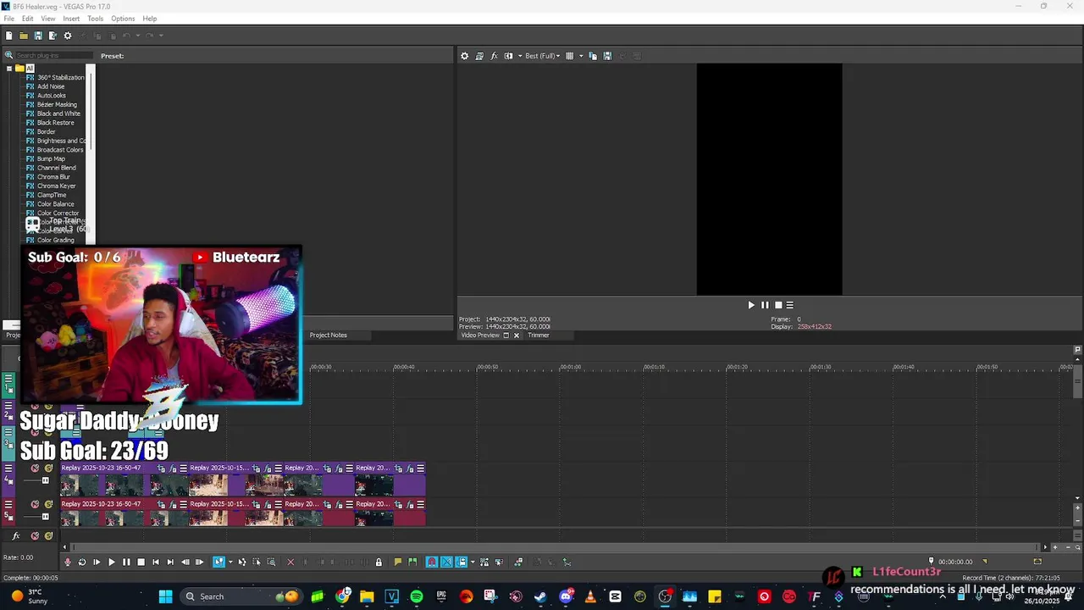Click the first Replay 2025-10-23 clip on track 4

123,480
